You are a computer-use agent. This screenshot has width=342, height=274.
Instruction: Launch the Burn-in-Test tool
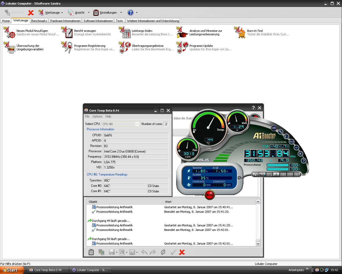click(262, 33)
